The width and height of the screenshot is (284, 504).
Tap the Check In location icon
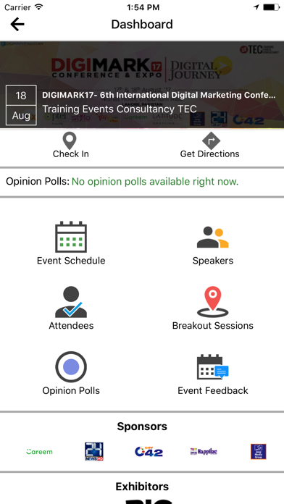tap(70, 140)
